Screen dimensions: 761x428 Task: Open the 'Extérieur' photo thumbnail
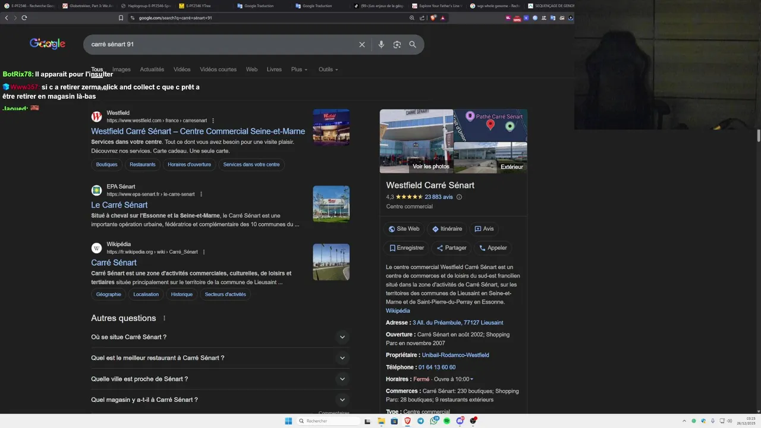(490, 158)
